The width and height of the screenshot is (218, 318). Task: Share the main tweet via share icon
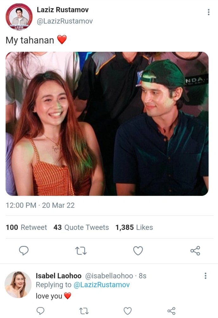[x=195, y=251]
